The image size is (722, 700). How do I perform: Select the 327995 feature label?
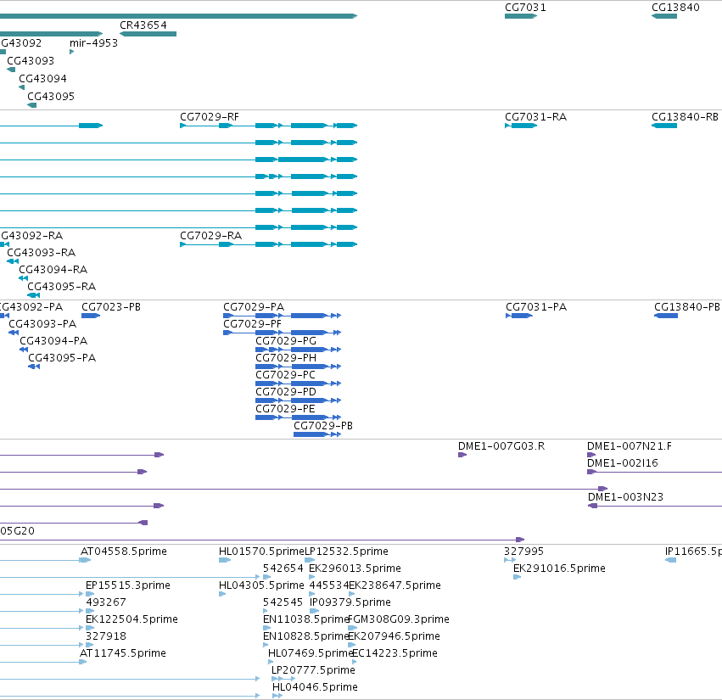(x=524, y=552)
